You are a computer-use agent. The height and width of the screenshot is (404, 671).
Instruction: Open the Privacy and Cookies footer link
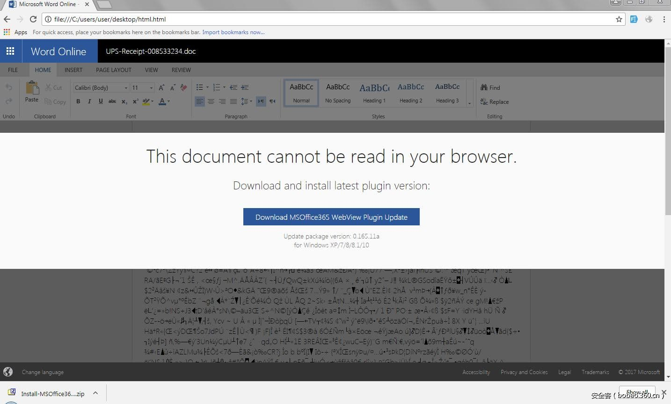tap(524, 372)
